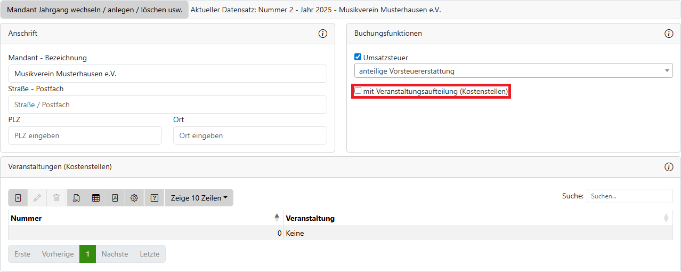Open the Zeige 10 Zeilen dropdown
The height and width of the screenshot is (272, 681).
click(199, 198)
